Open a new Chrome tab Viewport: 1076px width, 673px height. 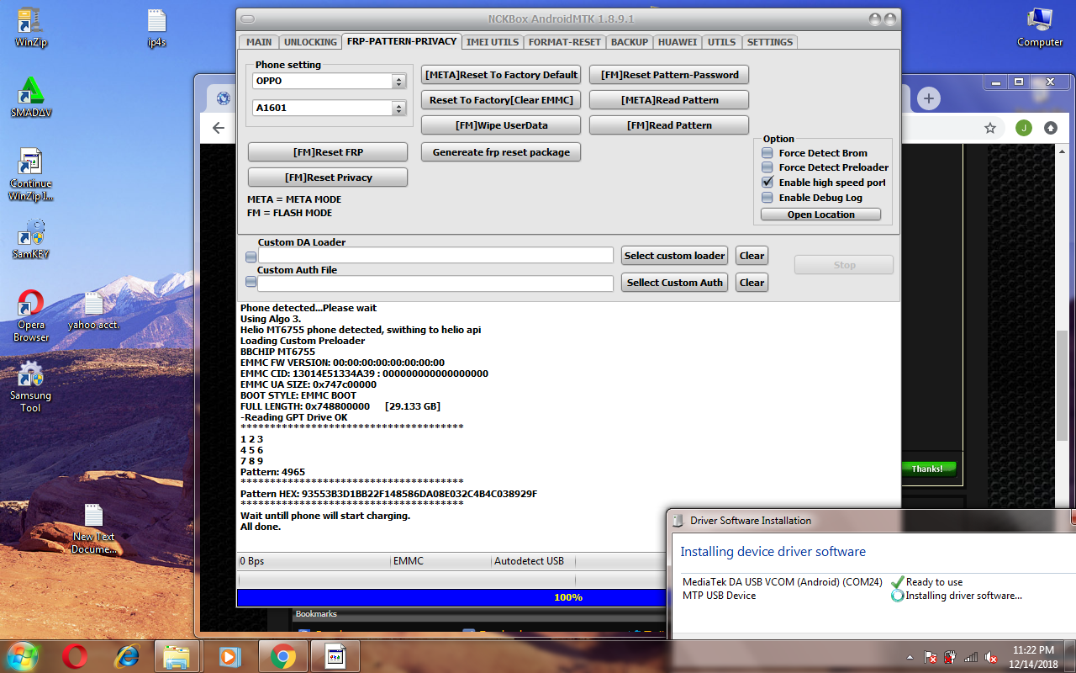coord(928,98)
